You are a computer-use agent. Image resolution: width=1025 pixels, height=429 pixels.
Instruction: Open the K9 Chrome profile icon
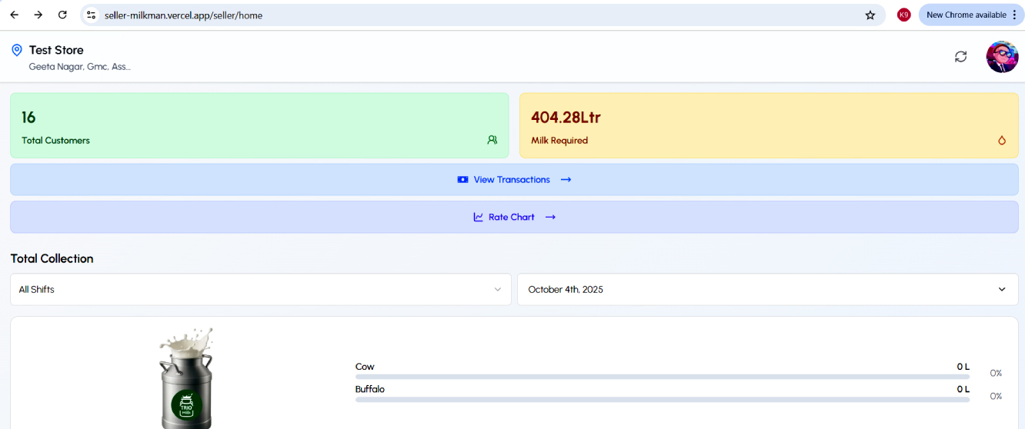pyautogui.click(x=903, y=15)
